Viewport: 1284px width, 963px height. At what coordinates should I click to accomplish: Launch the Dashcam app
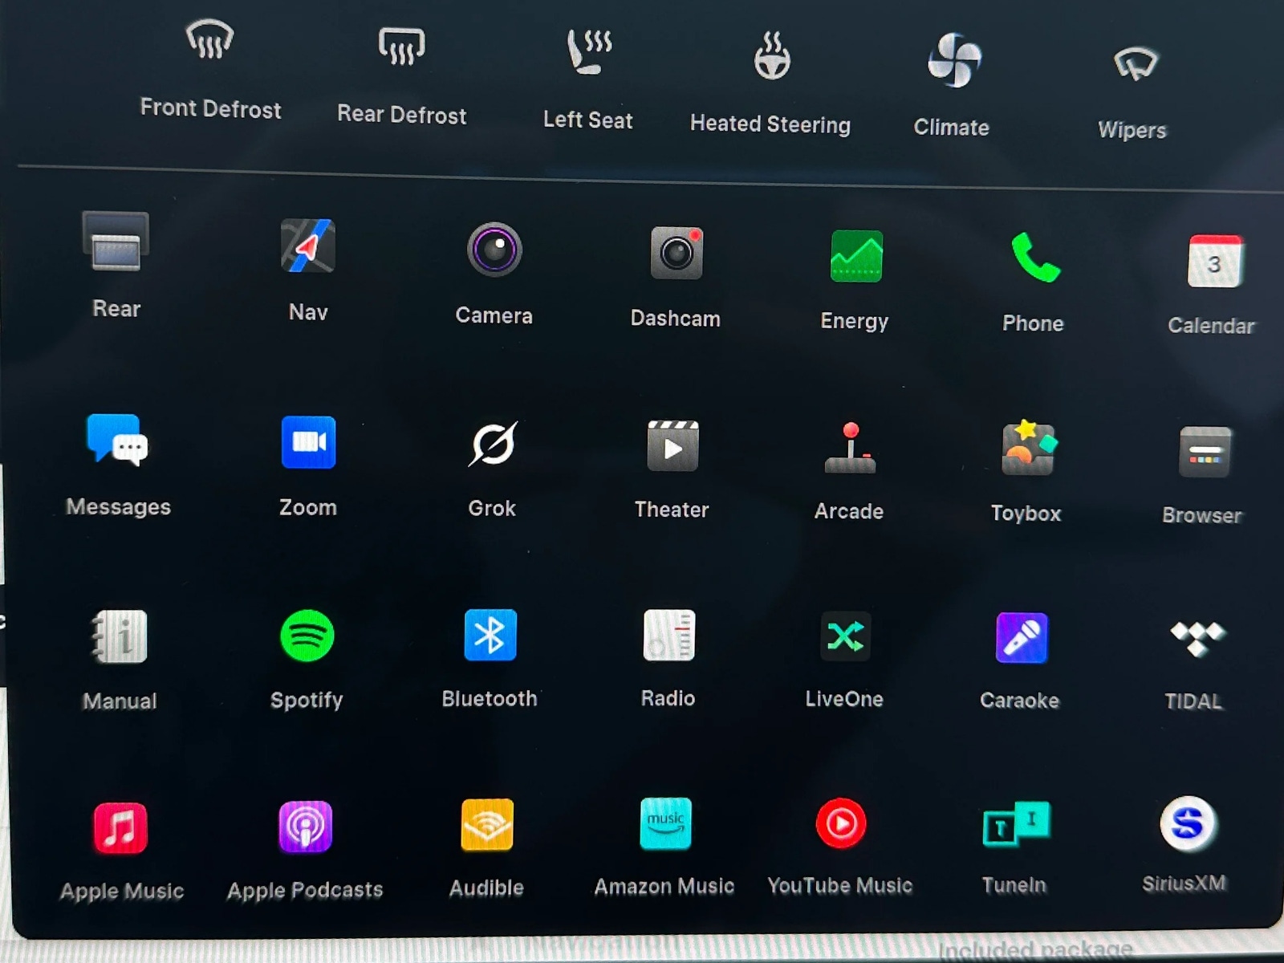[x=676, y=254]
